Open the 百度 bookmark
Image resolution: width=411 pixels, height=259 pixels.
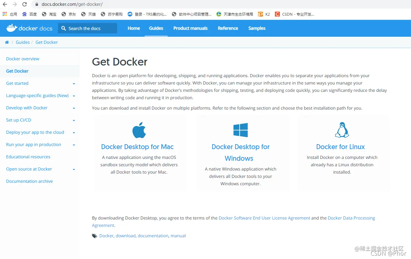pyautogui.click(x=29, y=14)
